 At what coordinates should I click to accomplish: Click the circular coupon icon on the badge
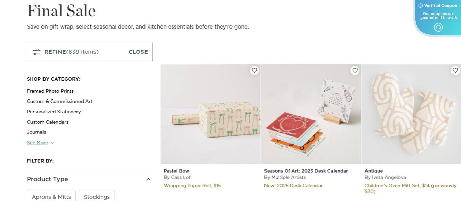coord(438,28)
